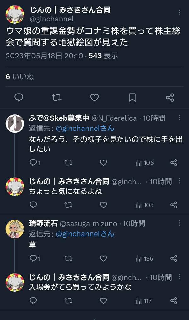
Task: Open ふで@Skeb募集中 guinea pig avatar
Action: (x=15, y=124)
